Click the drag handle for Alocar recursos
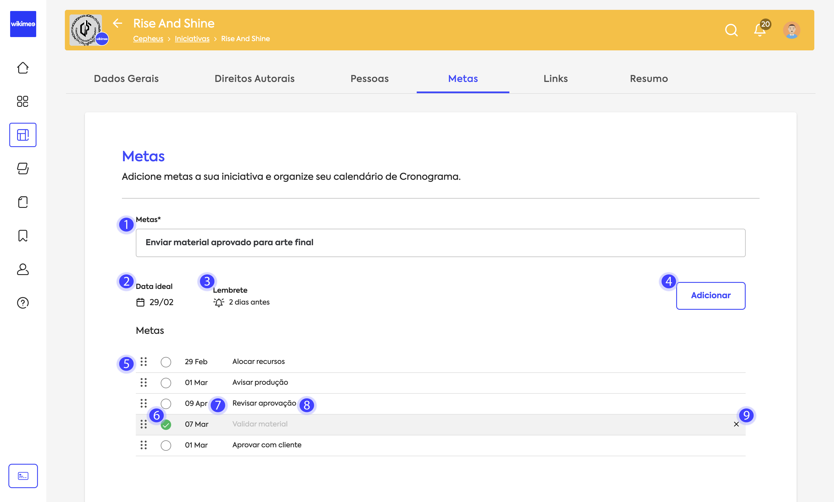The width and height of the screenshot is (834, 502). (143, 362)
